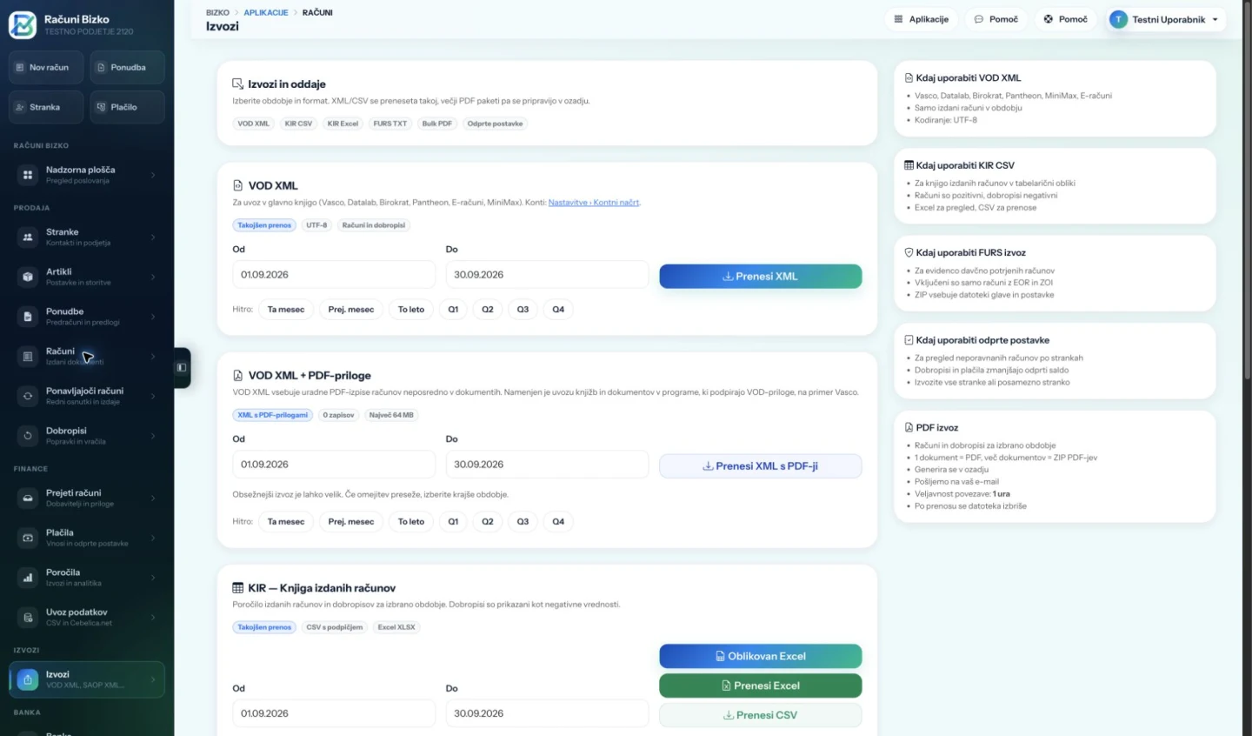Image resolution: width=1252 pixels, height=736 pixels.
Task: Expand the Plačila sidebar chevron
Action: coord(153,538)
